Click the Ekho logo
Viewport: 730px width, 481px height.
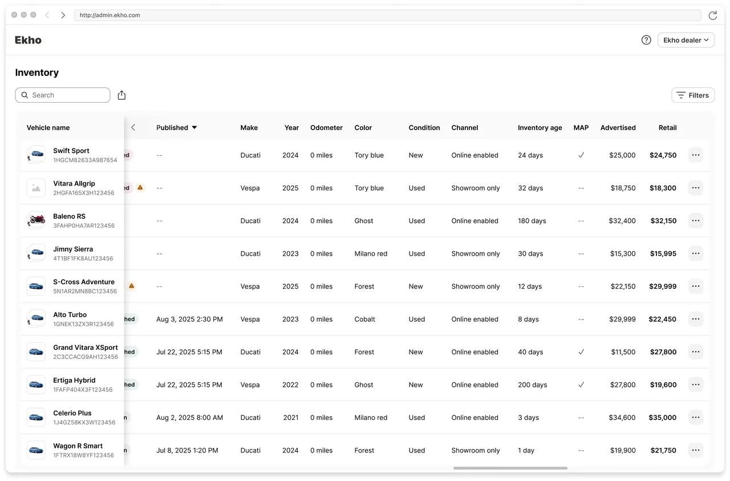tap(28, 40)
